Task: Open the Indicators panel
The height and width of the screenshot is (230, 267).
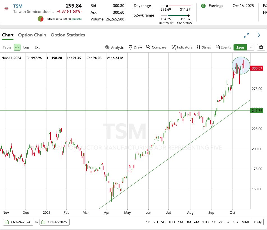Action: coord(182,47)
